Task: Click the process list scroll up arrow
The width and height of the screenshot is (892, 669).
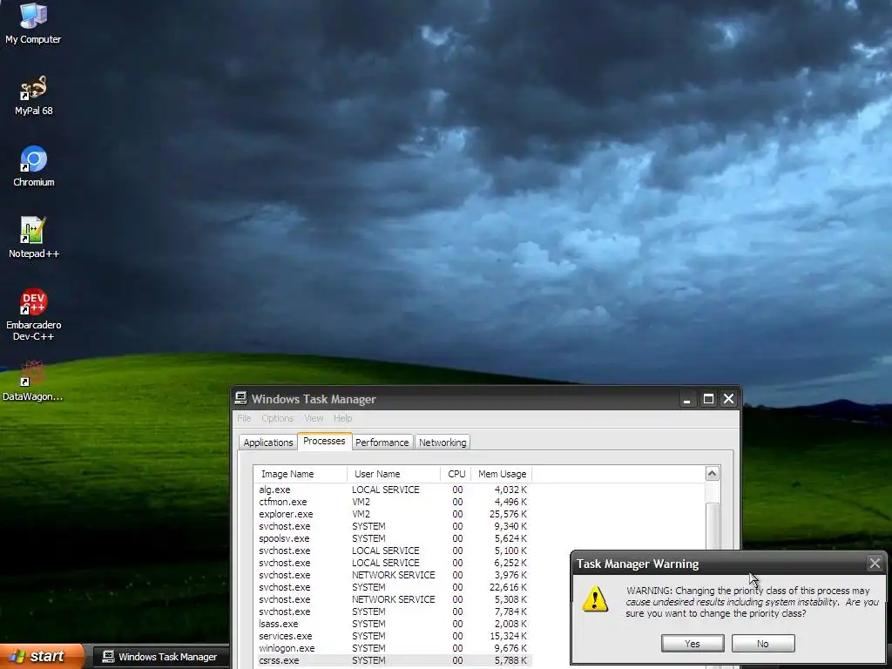Action: [713, 474]
